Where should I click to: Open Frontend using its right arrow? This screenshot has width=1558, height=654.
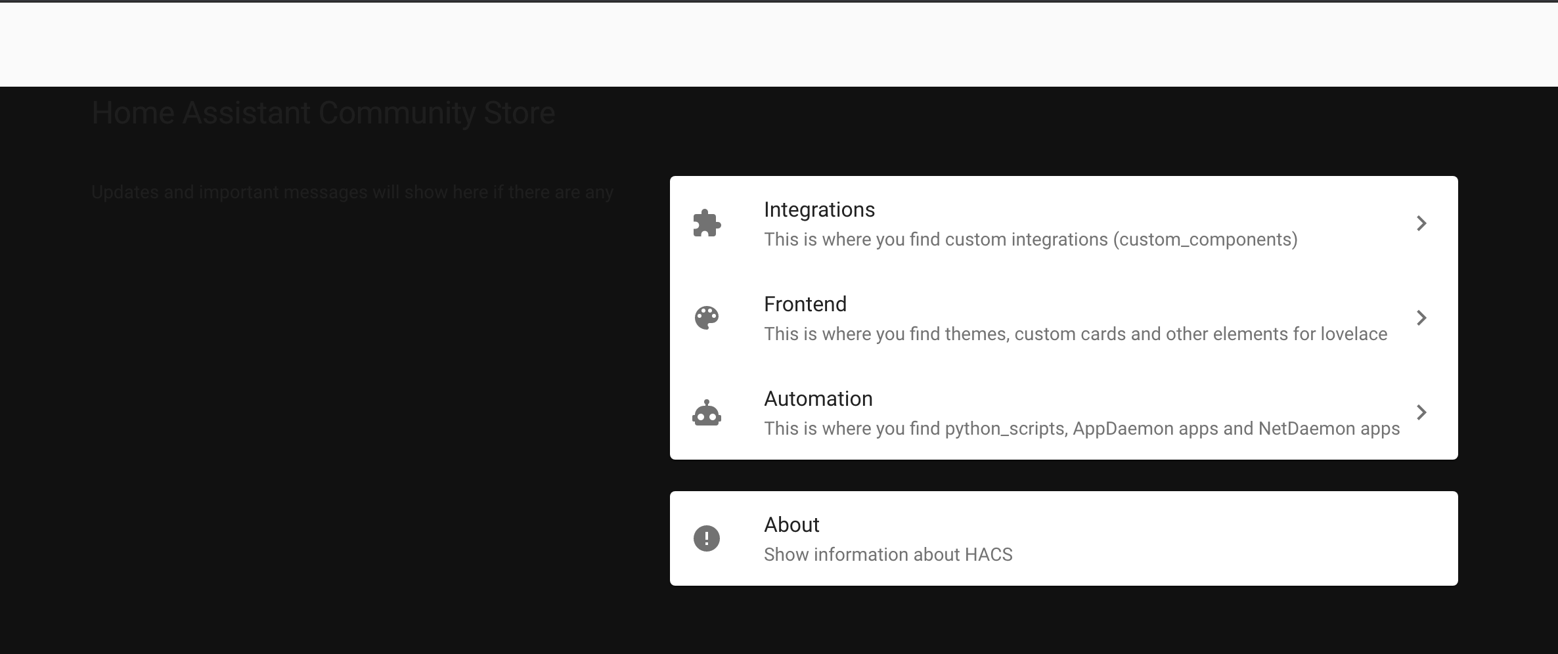1421,318
